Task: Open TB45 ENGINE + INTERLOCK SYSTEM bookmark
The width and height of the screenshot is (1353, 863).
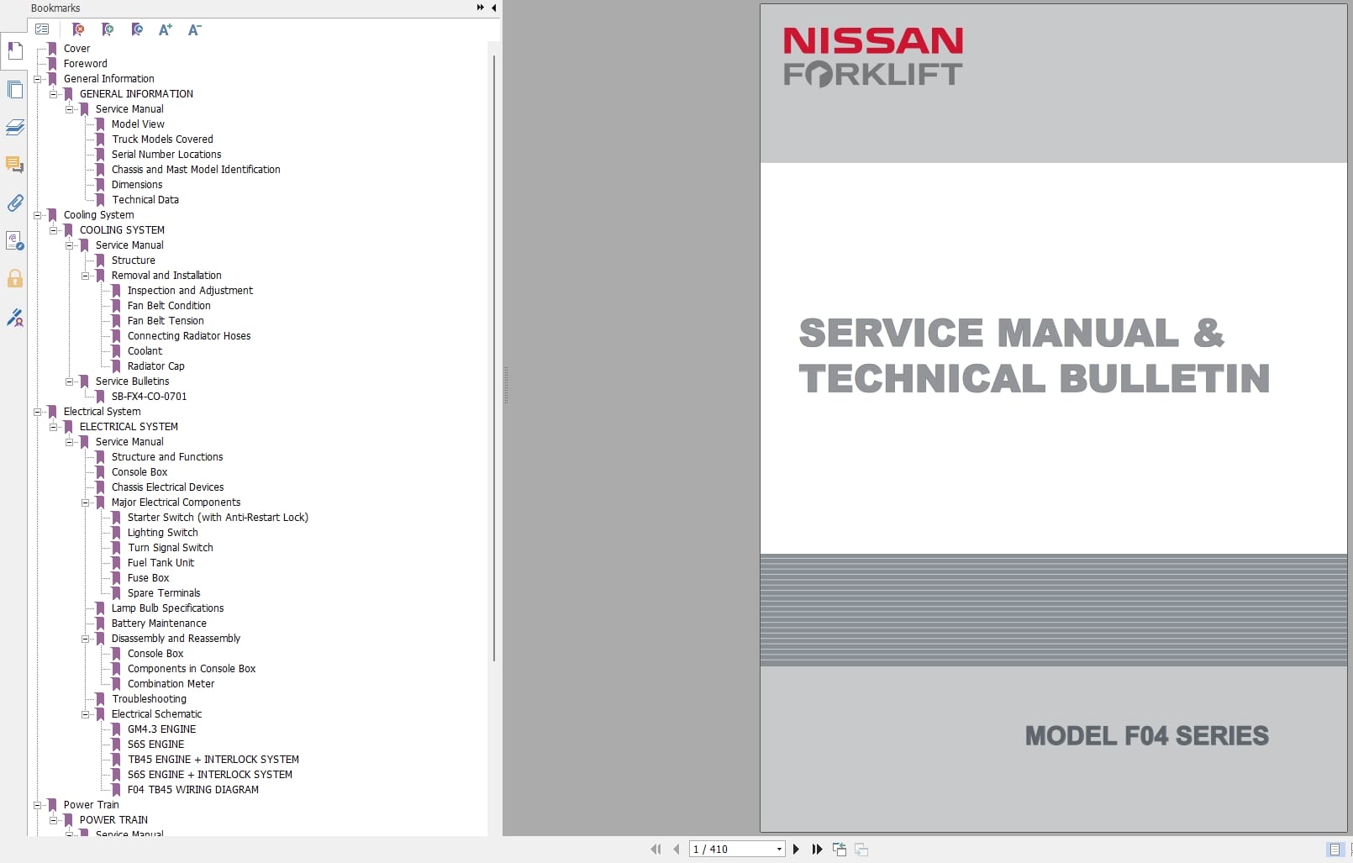Action: coord(213,760)
